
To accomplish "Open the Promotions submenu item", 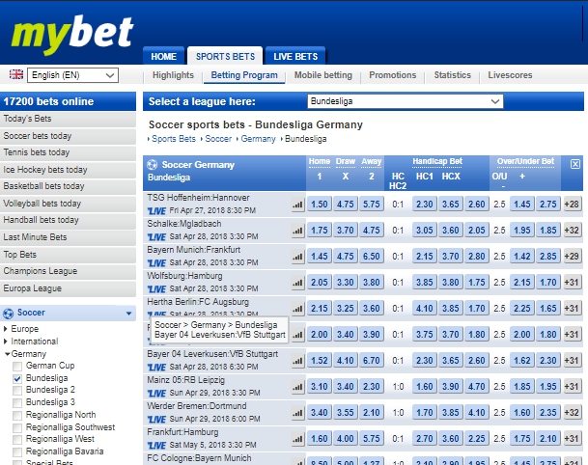I will click(x=393, y=75).
